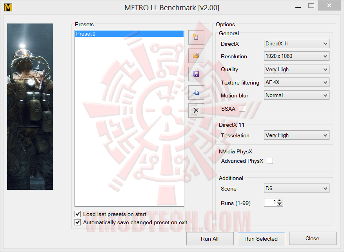The height and width of the screenshot is (252, 344).
Task: Open the Motion blur dropdown
Action: click(297, 95)
